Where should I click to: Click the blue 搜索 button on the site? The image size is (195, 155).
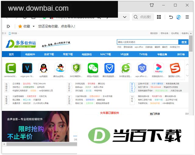pos(184,42)
